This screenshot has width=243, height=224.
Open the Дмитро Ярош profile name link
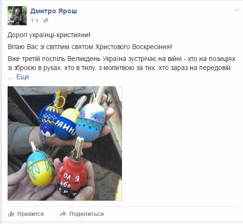click(54, 11)
